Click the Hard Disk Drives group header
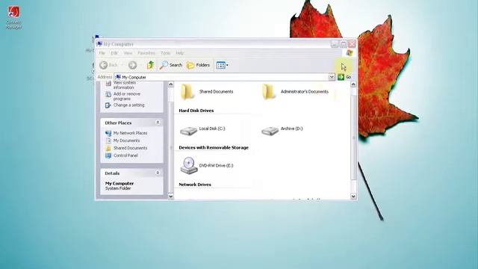The height and width of the screenshot is (269, 478). pyautogui.click(x=196, y=111)
